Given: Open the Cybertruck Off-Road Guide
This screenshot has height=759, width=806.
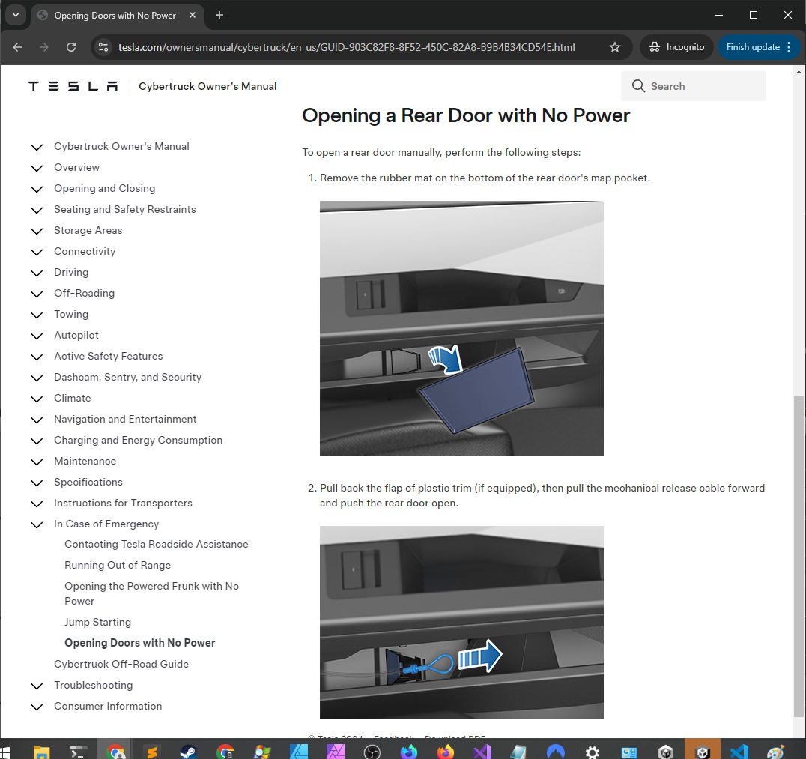Looking at the screenshot, I should (x=121, y=664).
